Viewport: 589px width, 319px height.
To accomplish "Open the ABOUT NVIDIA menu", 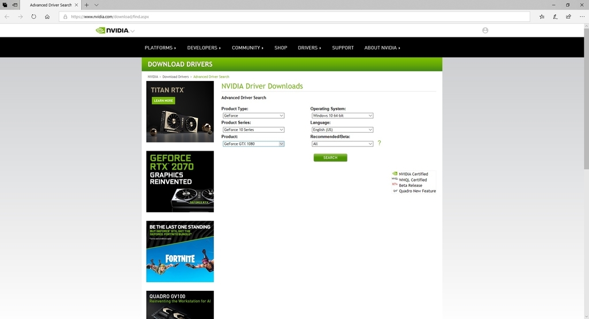I will (382, 48).
